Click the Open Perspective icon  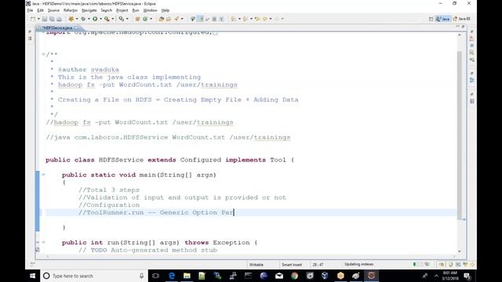coord(431,19)
